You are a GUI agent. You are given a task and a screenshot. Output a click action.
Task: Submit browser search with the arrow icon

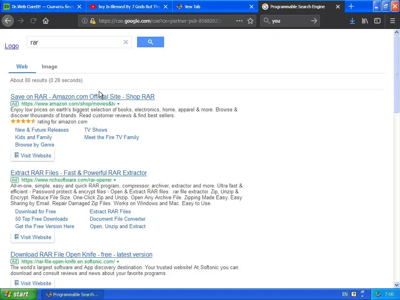(314, 21)
